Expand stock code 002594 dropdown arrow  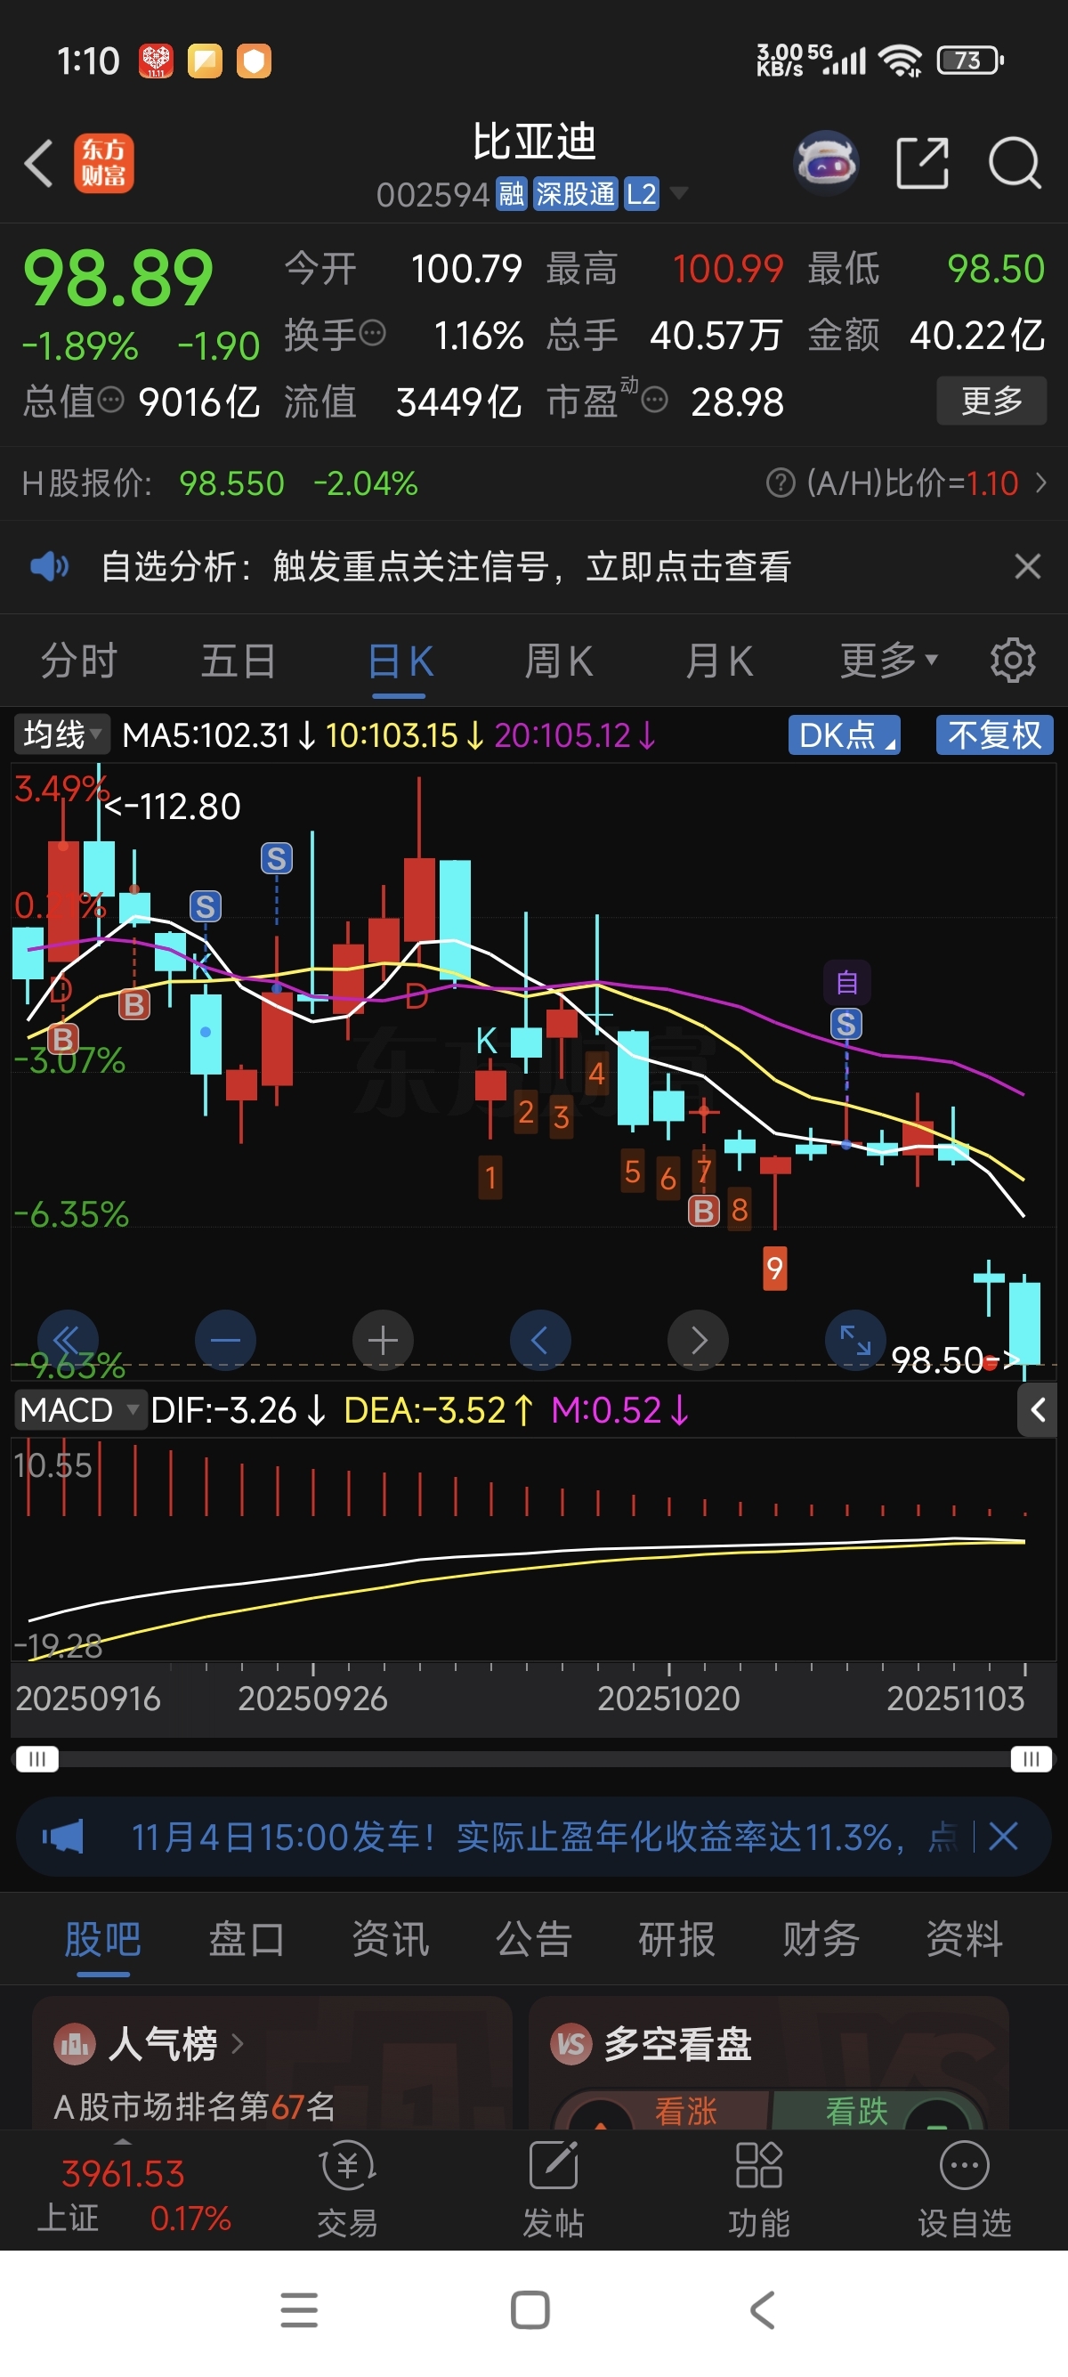click(x=679, y=193)
